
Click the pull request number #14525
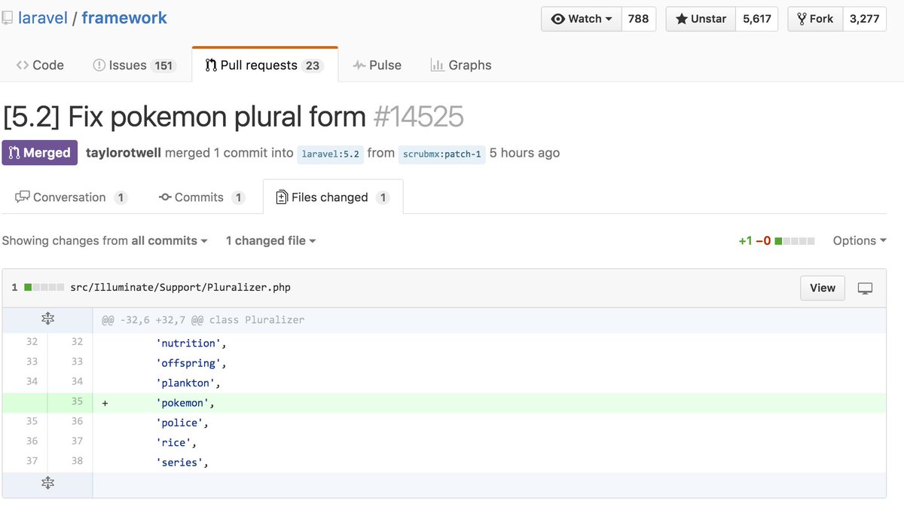point(419,117)
